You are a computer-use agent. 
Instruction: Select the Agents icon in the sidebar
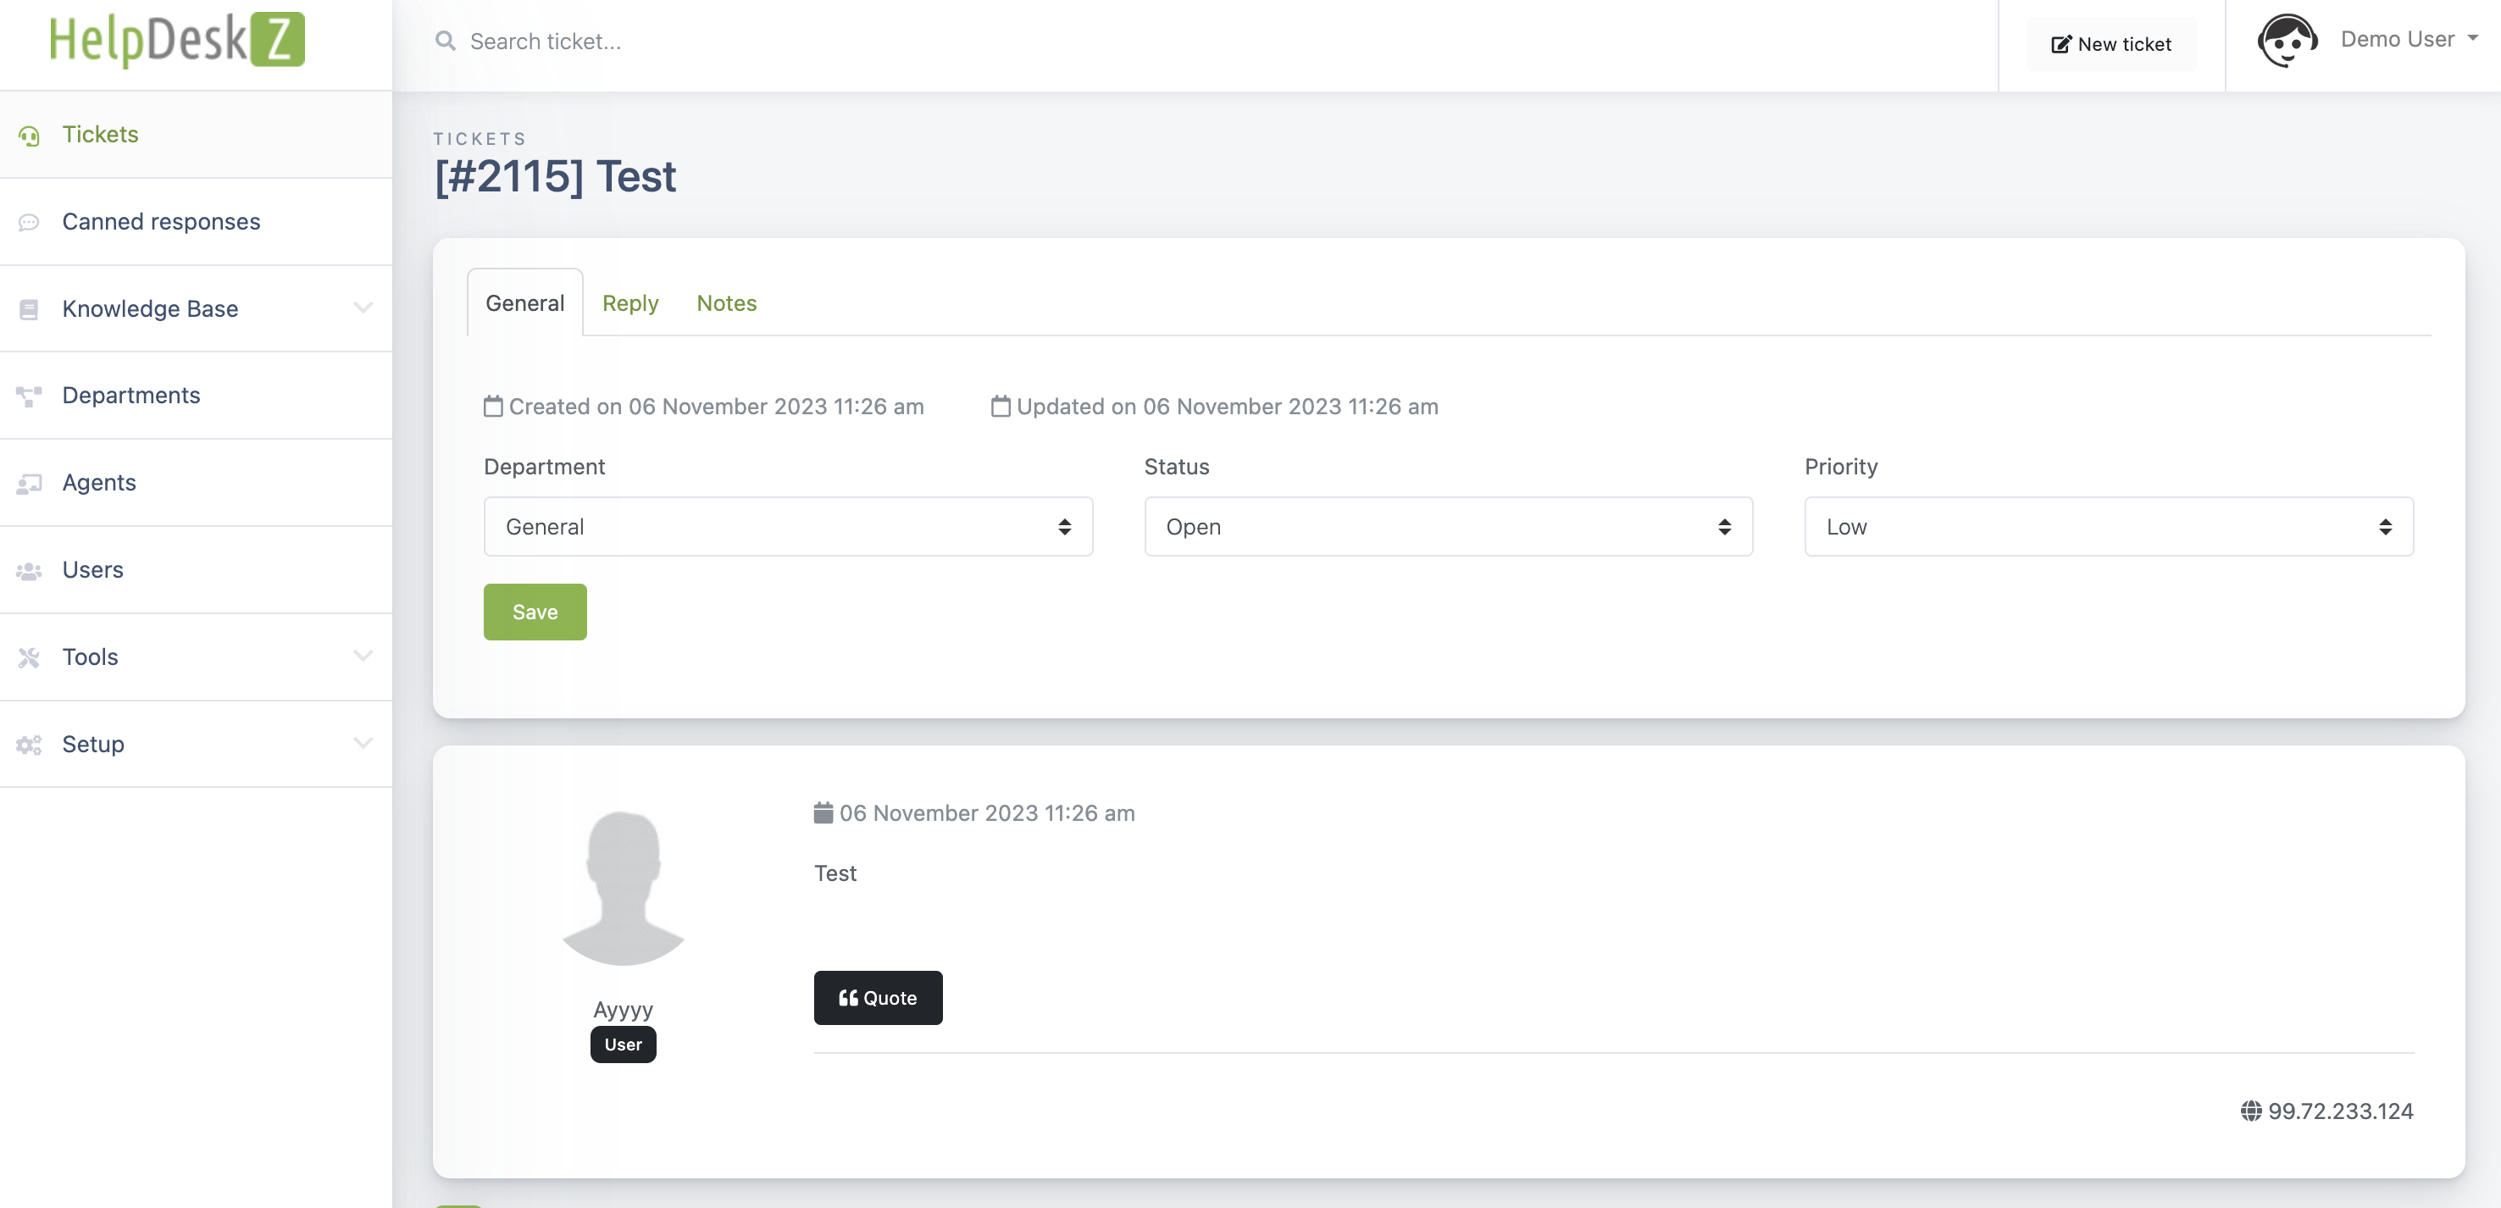click(28, 483)
